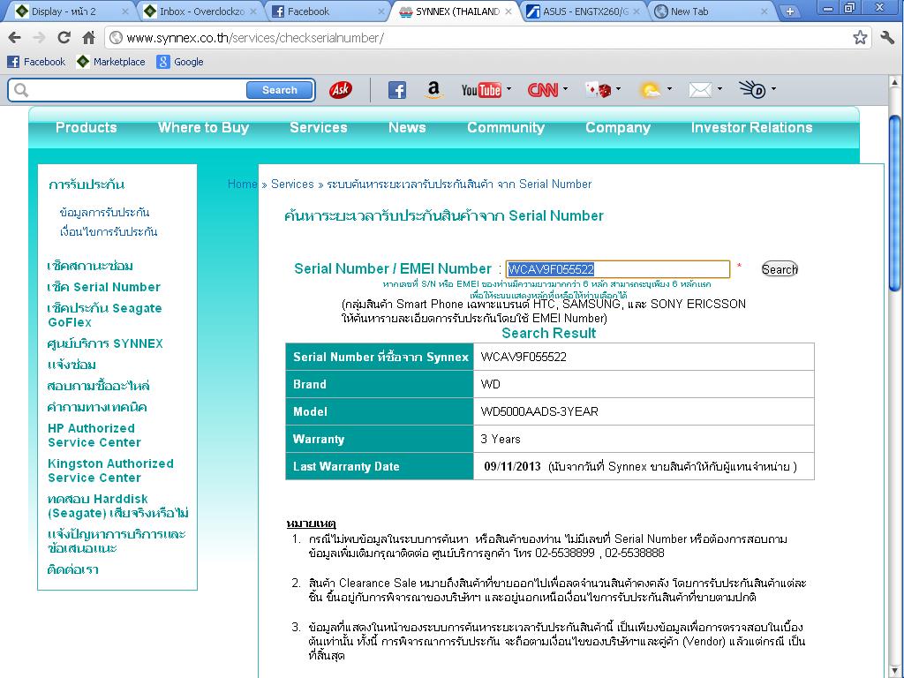
Task: Close the Facebook browser tab
Action: click(x=381, y=11)
